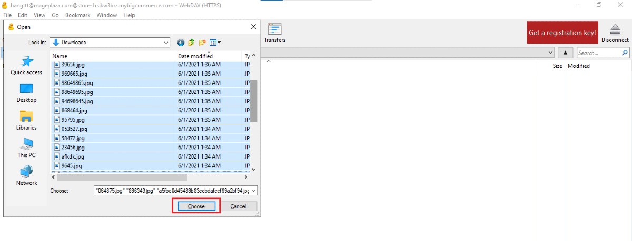Click the Search input field
Viewport: 632px width, 241px height.
tap(598, 53)
